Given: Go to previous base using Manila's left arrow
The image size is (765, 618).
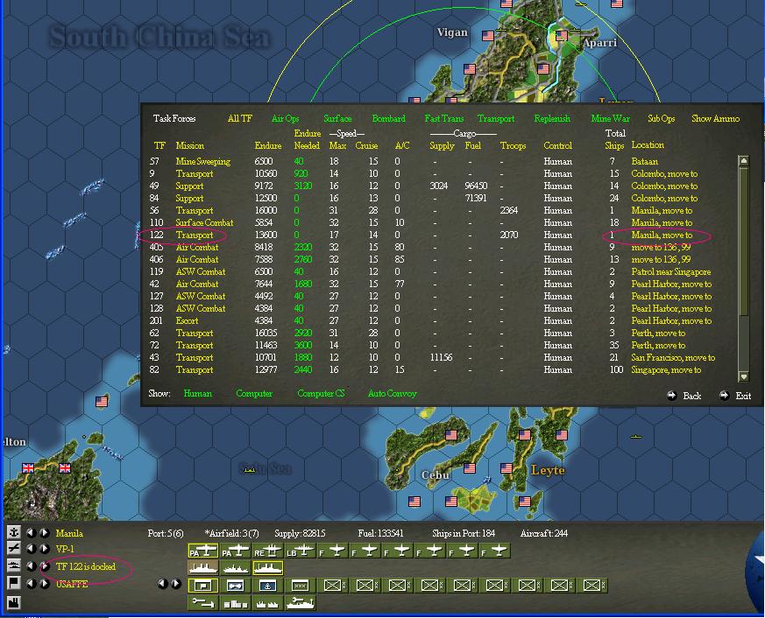Looking at the screenshot, I should click(32, 533).
